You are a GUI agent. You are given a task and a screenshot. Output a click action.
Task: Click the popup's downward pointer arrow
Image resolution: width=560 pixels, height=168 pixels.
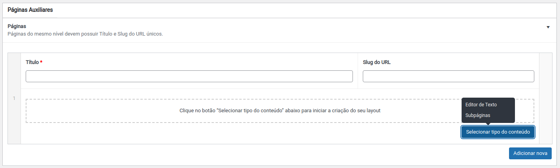coord(488,124)
